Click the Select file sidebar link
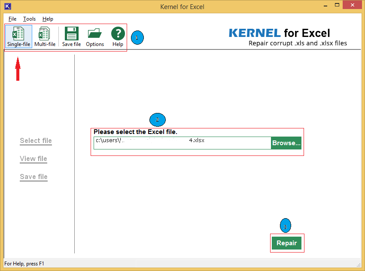 tap(36, 140)
